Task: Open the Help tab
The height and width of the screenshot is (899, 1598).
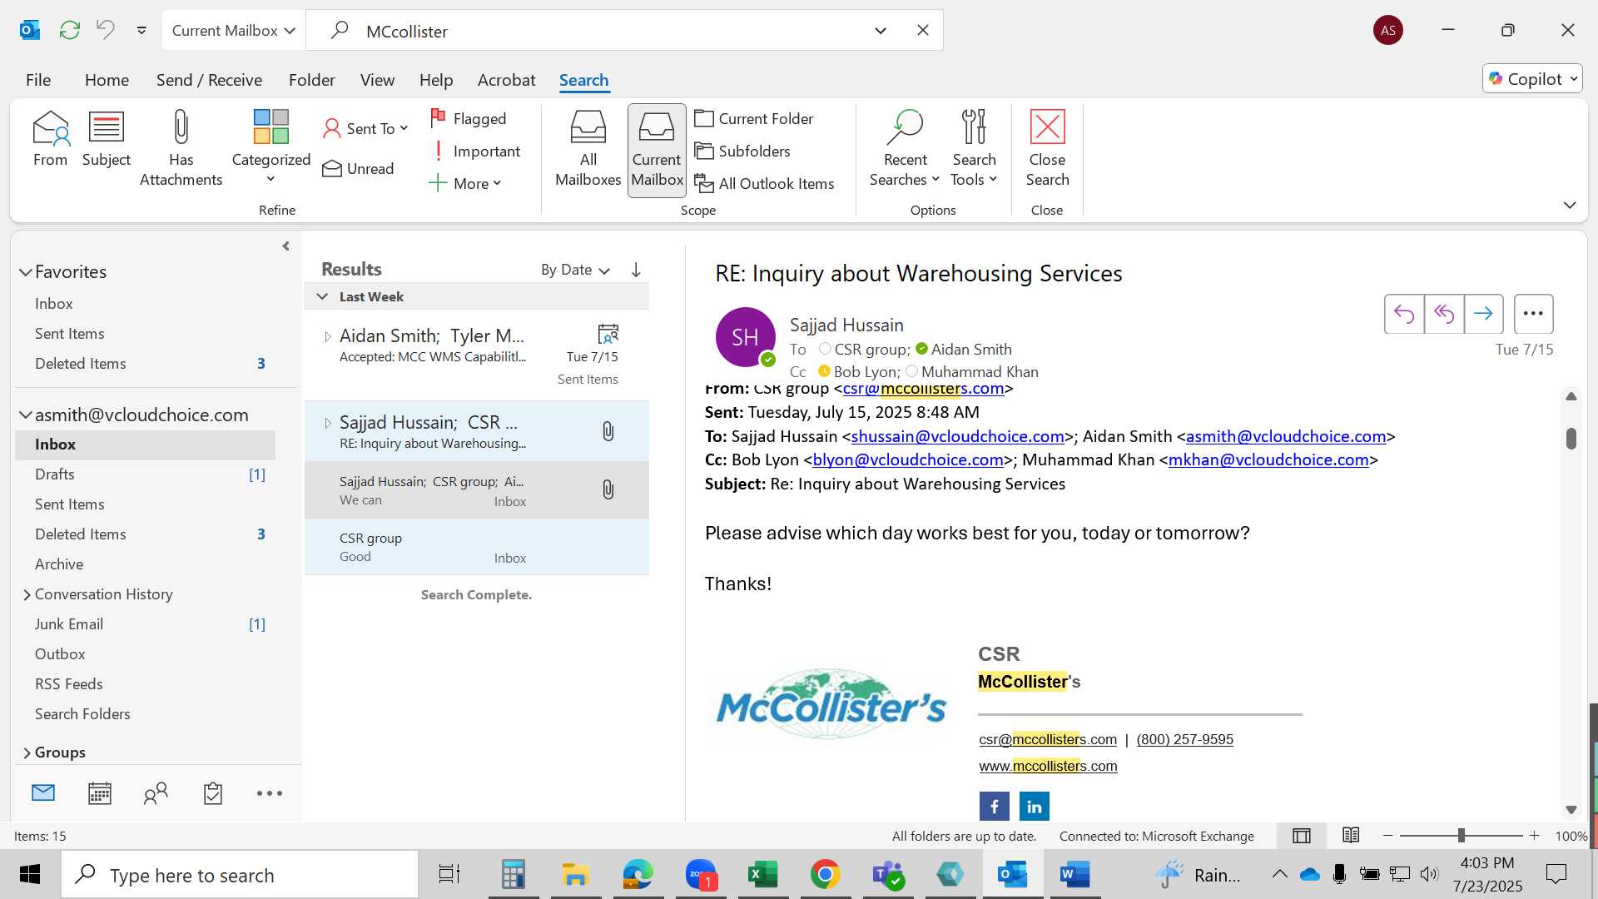Action: [x=436, y=80]
